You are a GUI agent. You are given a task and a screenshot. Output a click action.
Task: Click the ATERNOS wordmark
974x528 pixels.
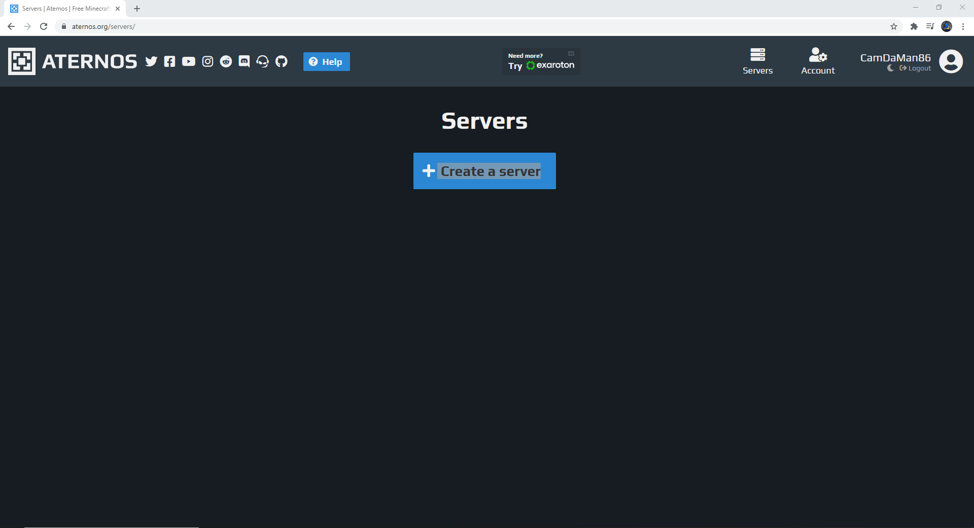point(90,61)
